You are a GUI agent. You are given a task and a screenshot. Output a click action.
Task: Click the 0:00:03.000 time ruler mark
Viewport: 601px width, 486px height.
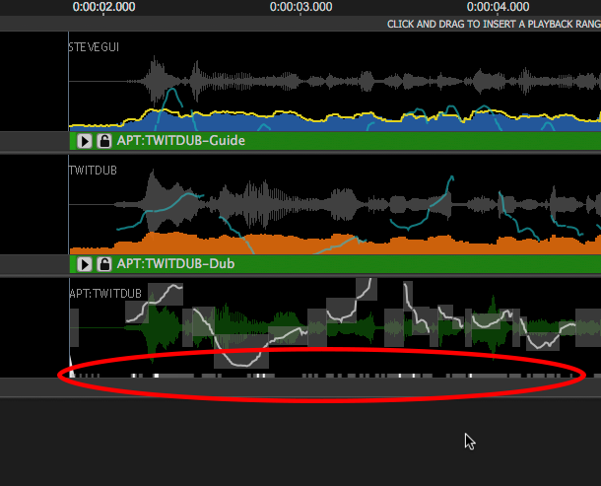(300, 7)
